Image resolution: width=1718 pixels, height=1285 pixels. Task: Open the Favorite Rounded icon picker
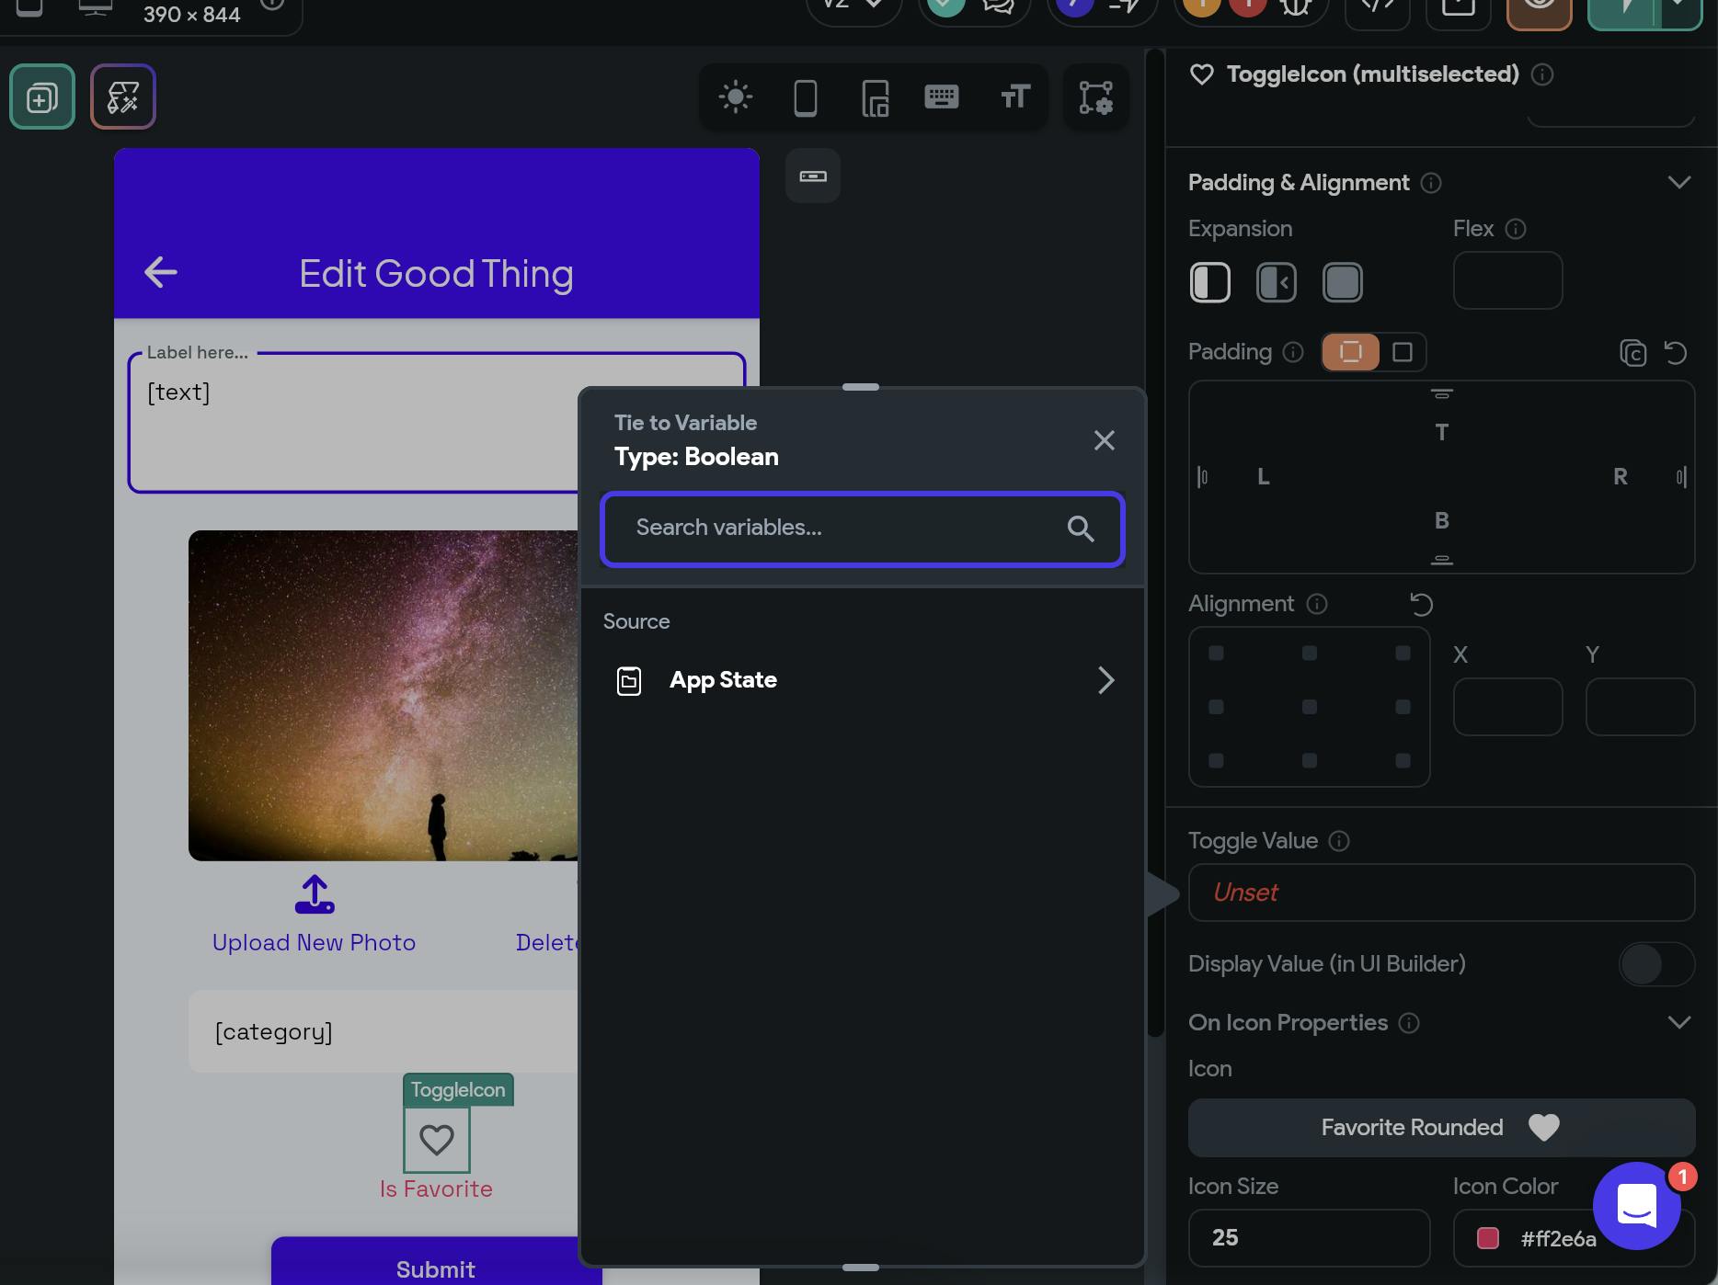point(1441,1128)
